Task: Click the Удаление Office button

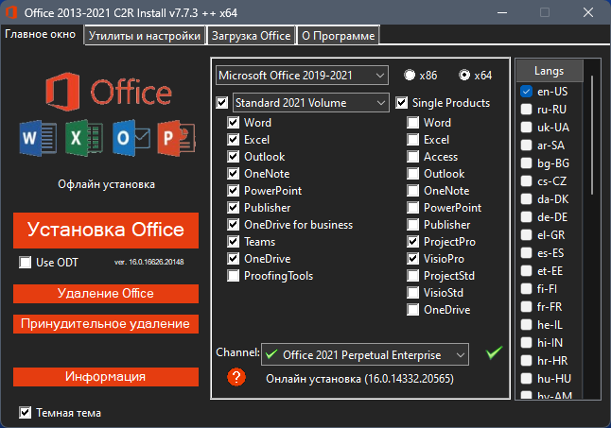Action: click(x=106, y=294)
